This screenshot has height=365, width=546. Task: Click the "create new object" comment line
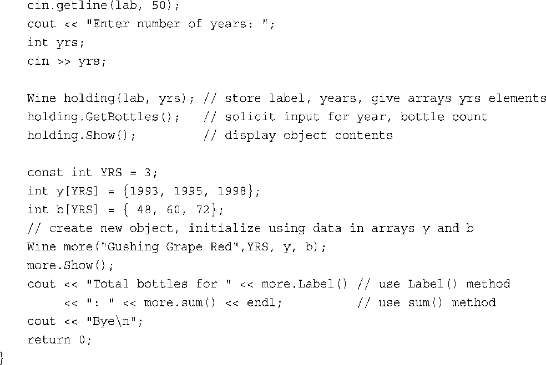(x=250, y=228)
